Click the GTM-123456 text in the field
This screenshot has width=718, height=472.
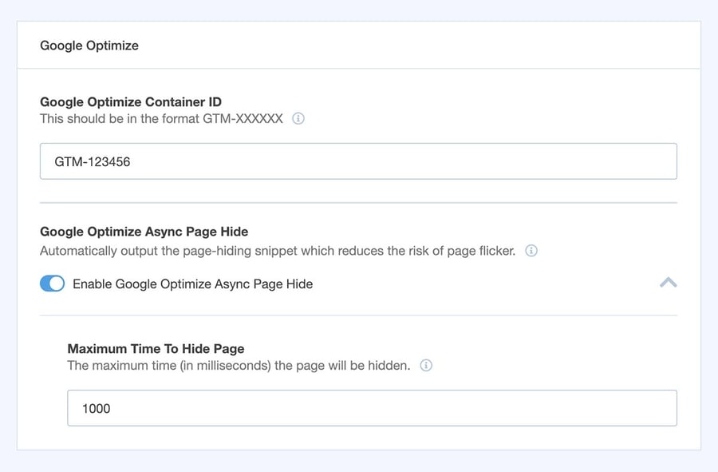(93, 161)
